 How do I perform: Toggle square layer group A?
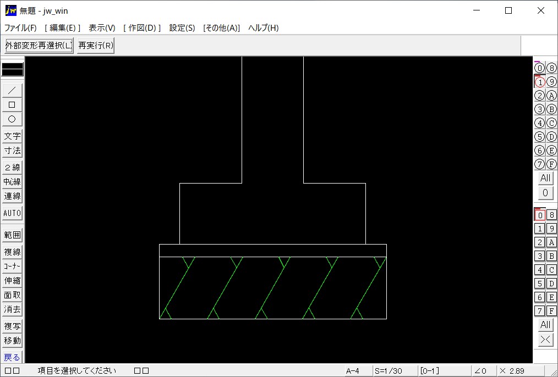click(551, 242)
